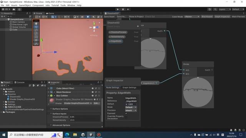Image resolution: width=246 pixels, height=138 pixels.
Task: Select the NoiseIntensity property pill
Action: (117, 37)
